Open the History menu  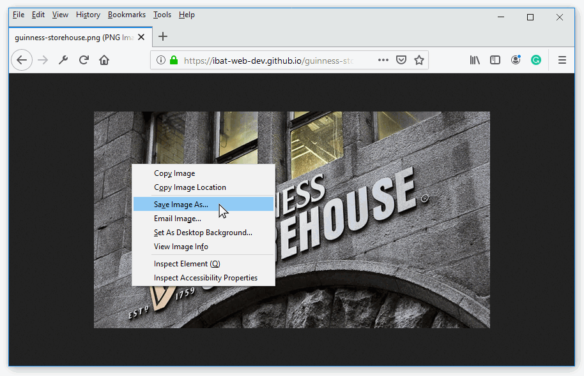click(88, 15)
